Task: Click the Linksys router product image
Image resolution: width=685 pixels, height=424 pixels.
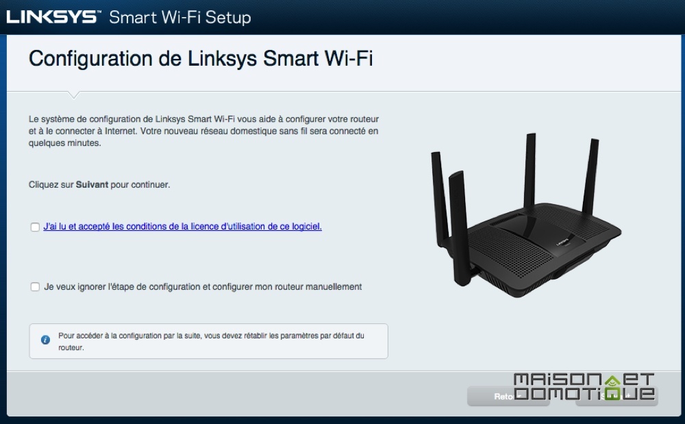Action: pos(526,216)
